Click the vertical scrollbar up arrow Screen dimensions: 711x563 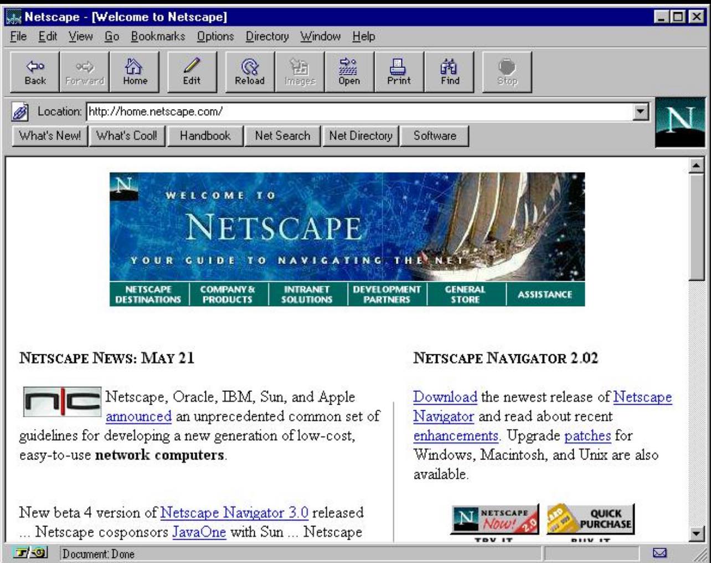(x=696, y=165)
